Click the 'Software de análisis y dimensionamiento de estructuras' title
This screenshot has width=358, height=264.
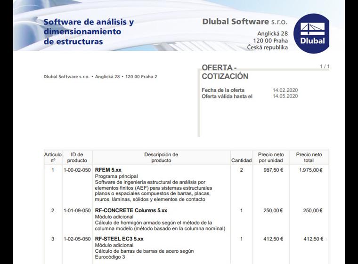coord(89,32)
